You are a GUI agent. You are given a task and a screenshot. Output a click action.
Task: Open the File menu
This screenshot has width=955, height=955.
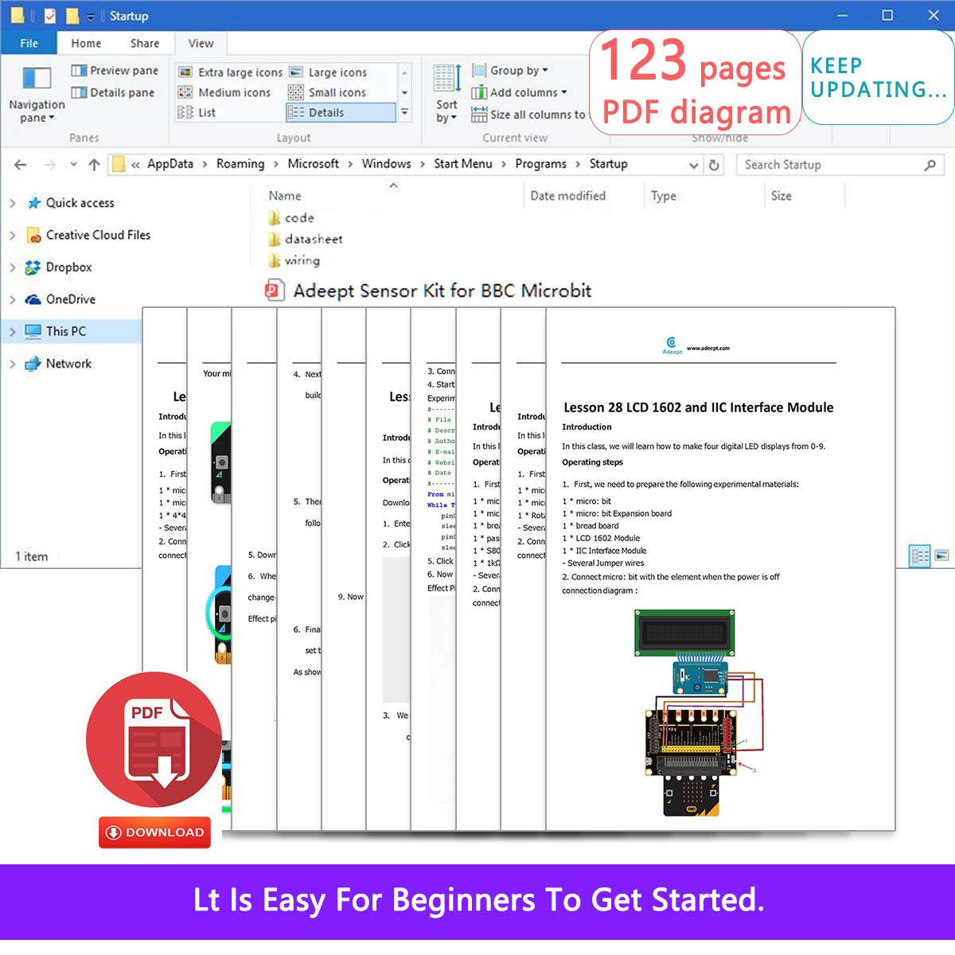click(29, 43)
